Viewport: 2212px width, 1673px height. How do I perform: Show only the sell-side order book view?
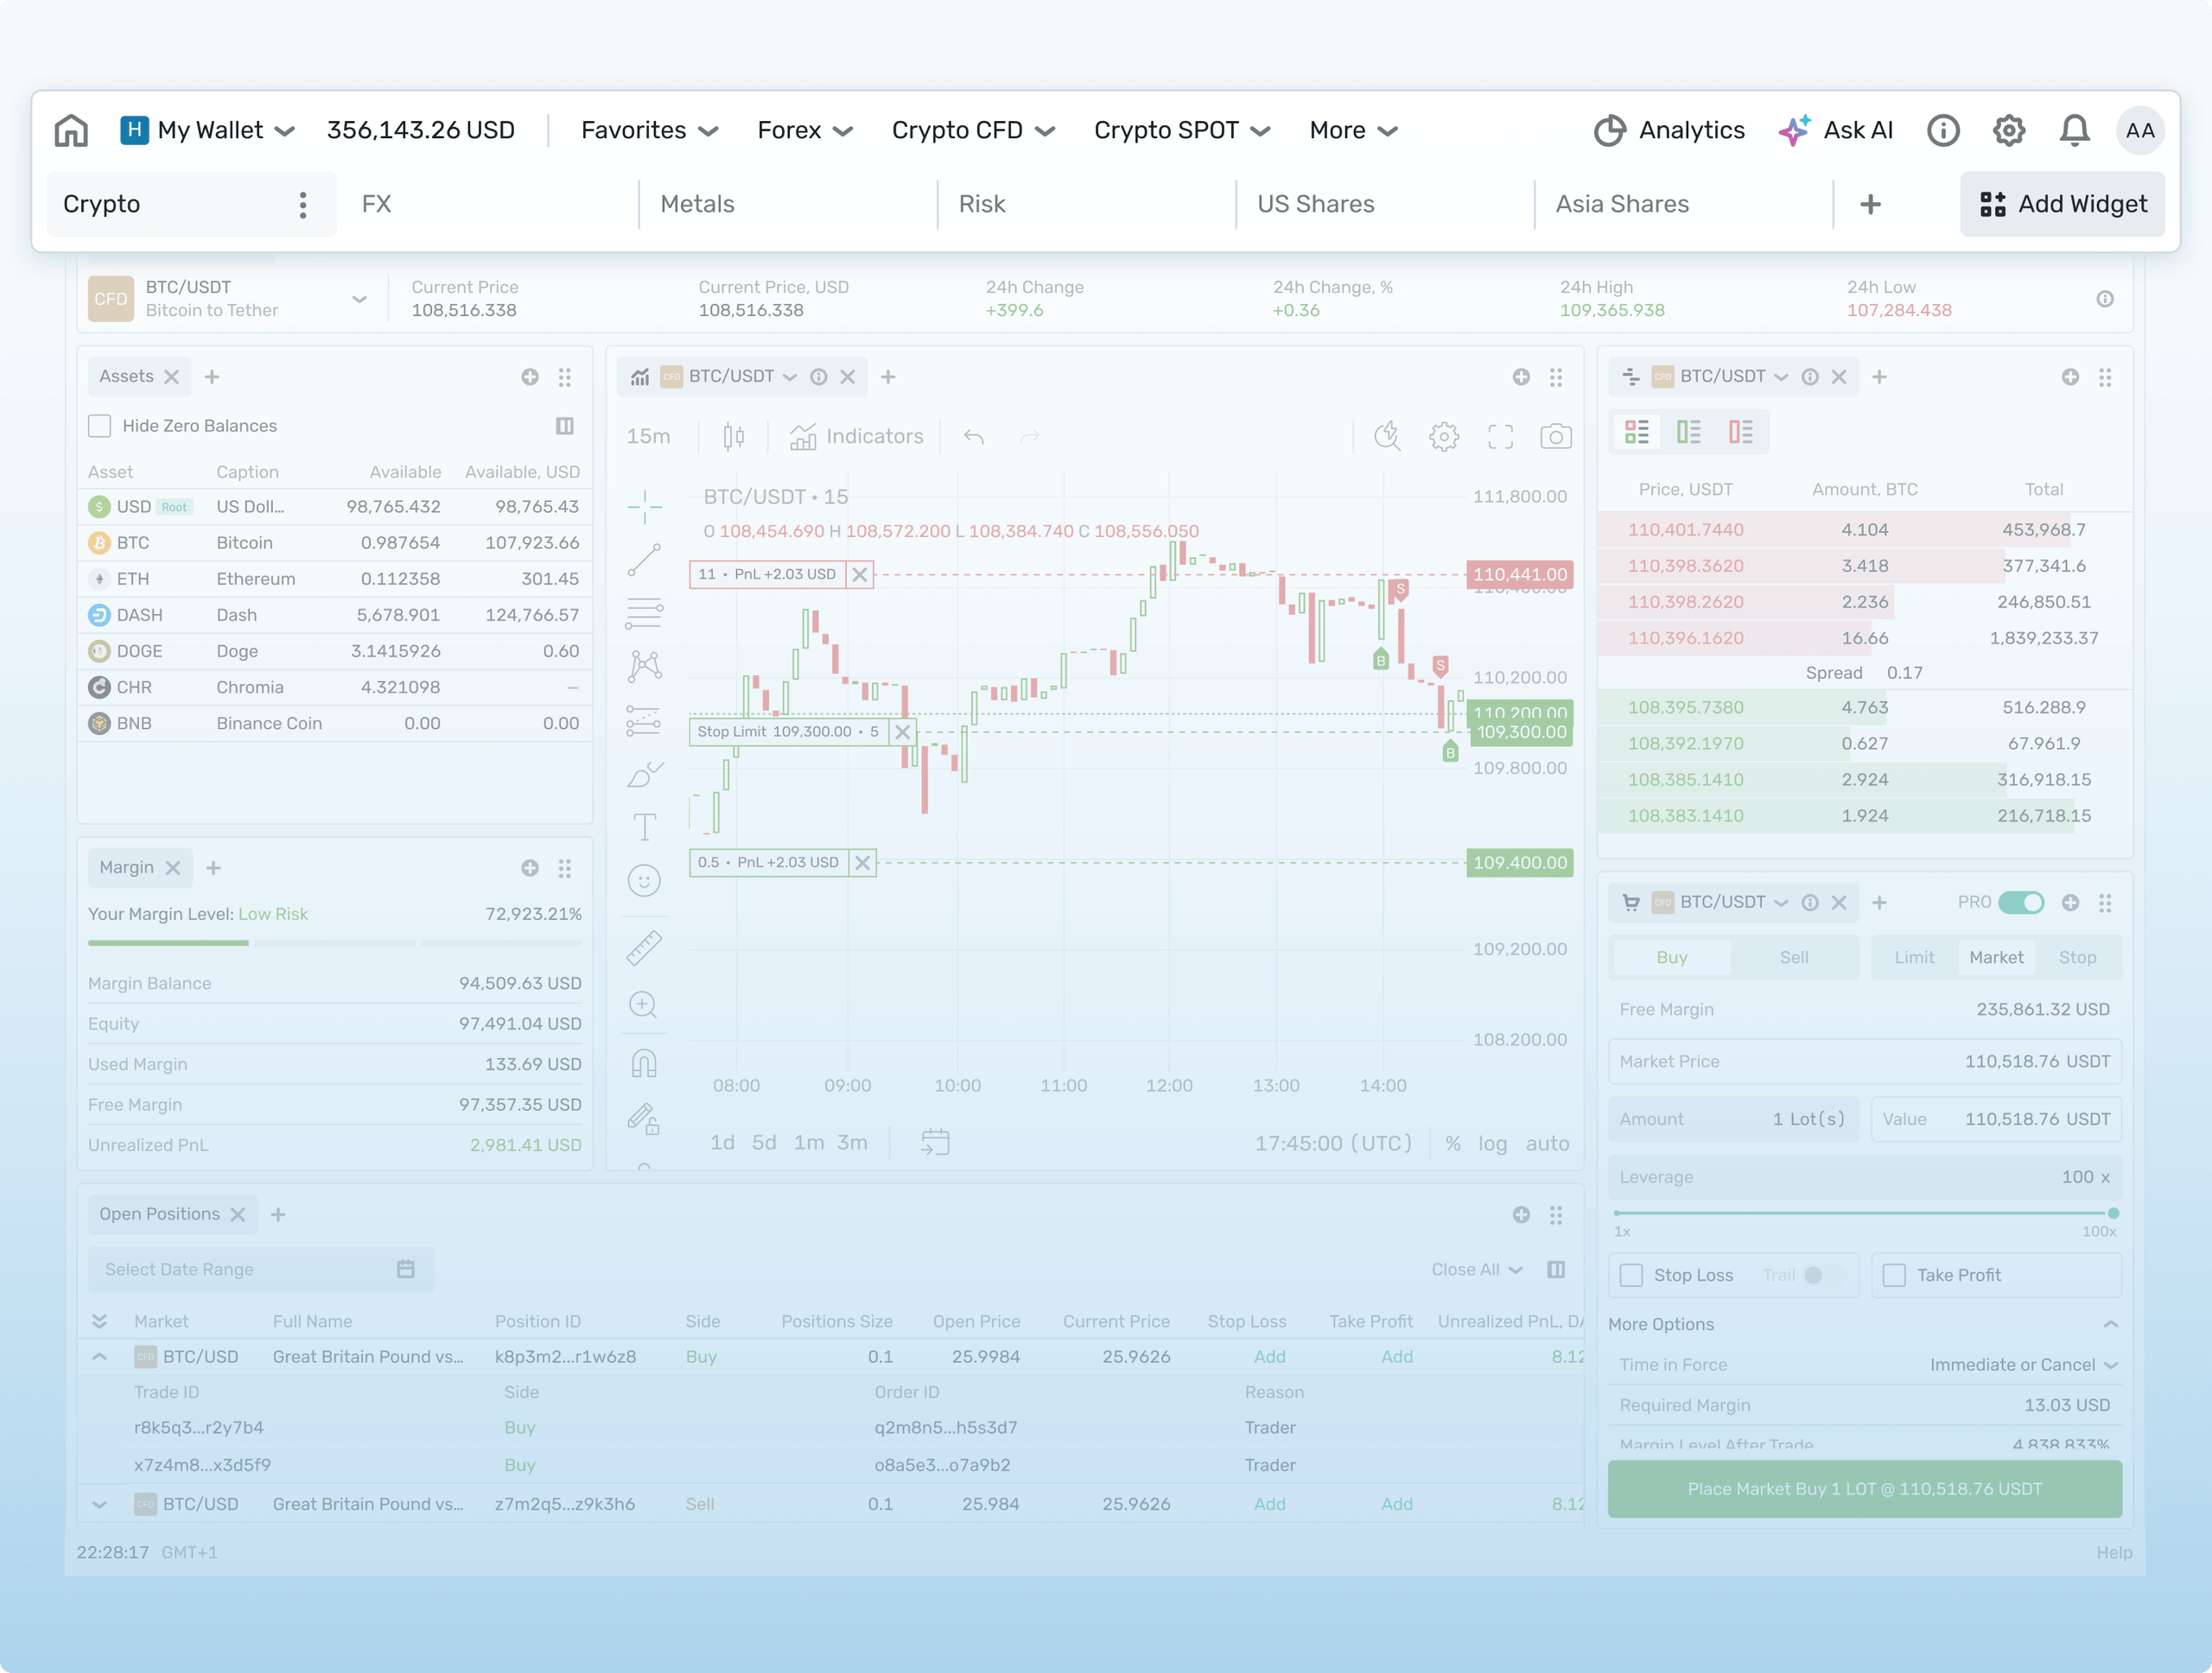1740,432
